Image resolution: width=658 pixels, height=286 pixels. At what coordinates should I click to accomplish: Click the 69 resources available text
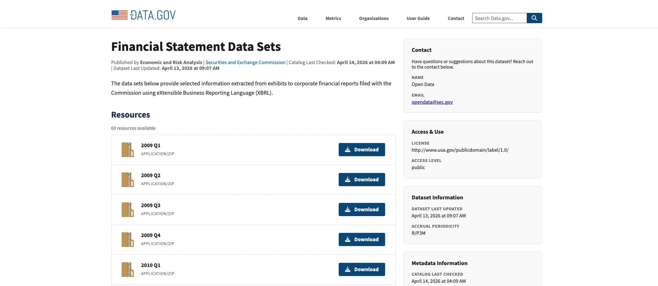(x=133, y=128)
